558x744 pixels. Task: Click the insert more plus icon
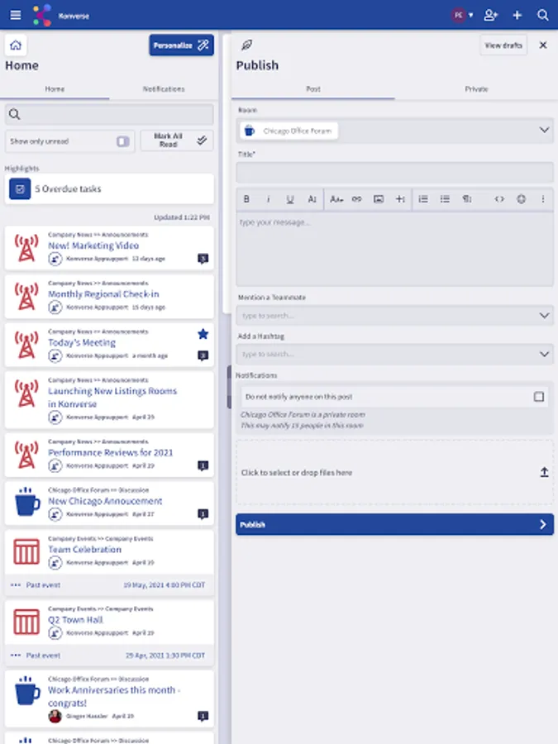pos(400,199)
